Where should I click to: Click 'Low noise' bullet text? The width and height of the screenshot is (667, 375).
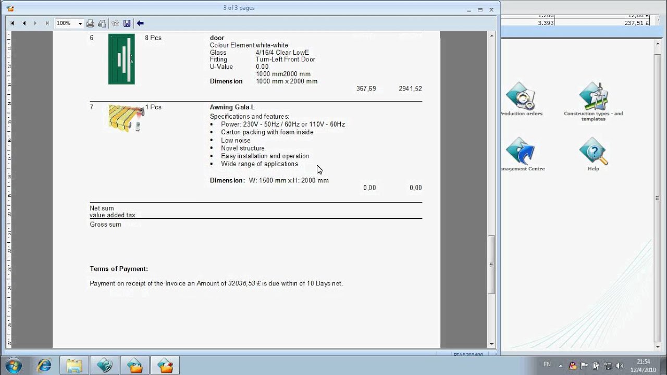236,141
